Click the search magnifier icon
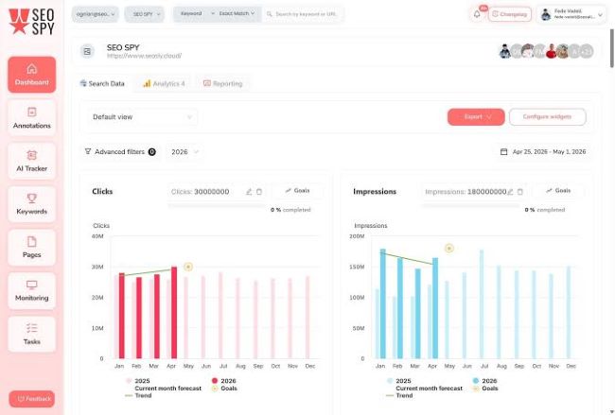The height and width of the screenshot is (415, 615). click(x=270, y=14)
